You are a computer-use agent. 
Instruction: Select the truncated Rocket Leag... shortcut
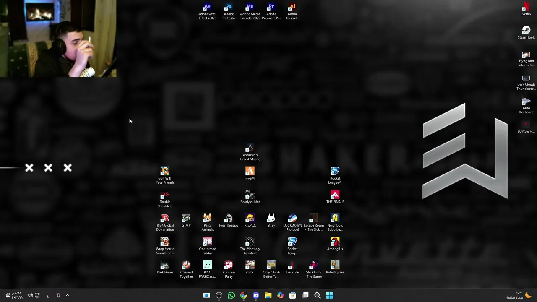292,247
